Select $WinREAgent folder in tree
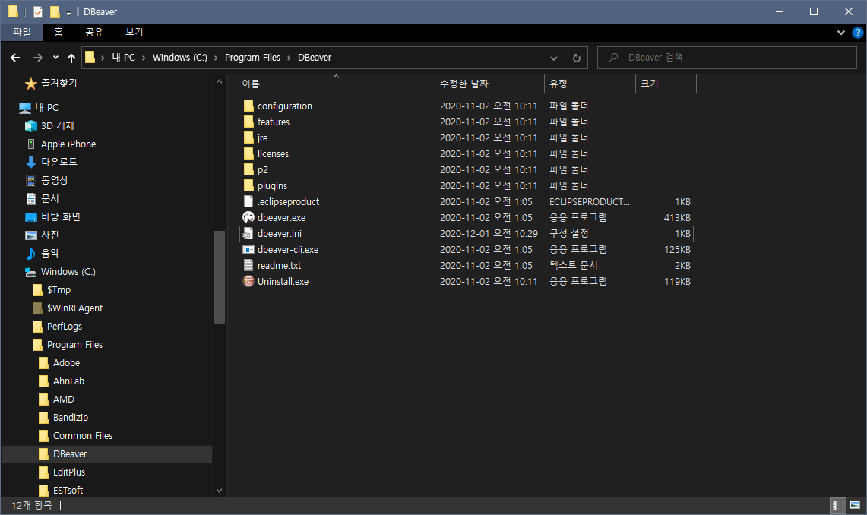This screenshot has width=867, height=515. point(74,308)
